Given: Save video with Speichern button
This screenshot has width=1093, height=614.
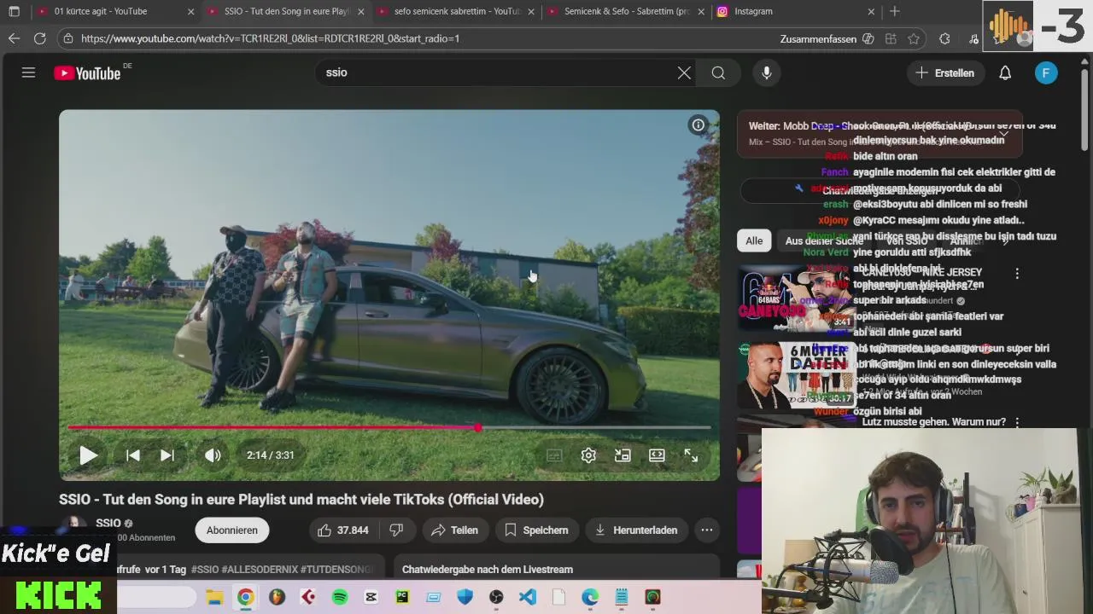Looking at the screenshot, I should point(536,530).
